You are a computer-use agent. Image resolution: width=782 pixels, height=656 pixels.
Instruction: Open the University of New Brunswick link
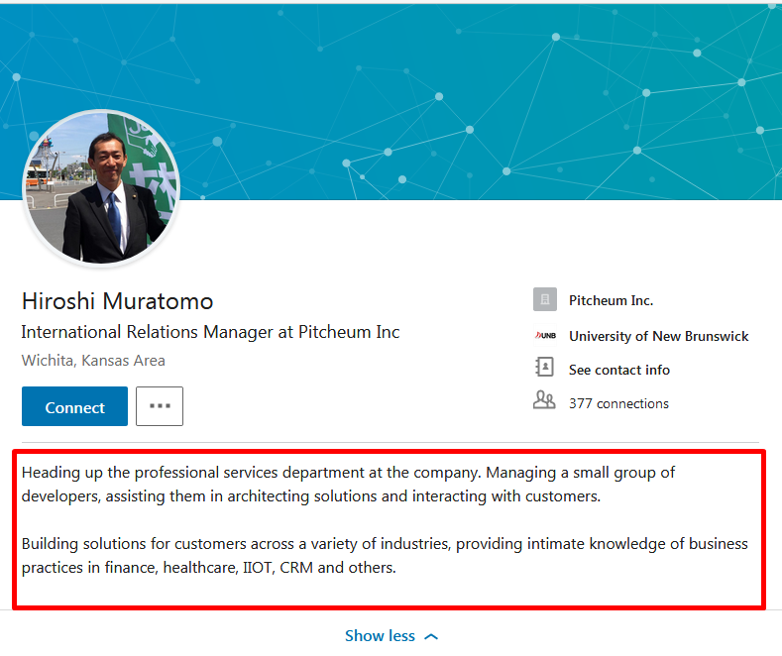coord(659,337)
